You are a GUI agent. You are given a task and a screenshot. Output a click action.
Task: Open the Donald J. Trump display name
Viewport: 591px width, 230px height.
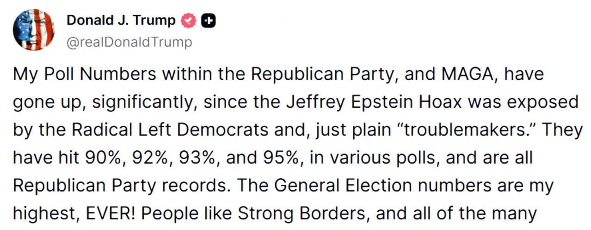[121, 20]
